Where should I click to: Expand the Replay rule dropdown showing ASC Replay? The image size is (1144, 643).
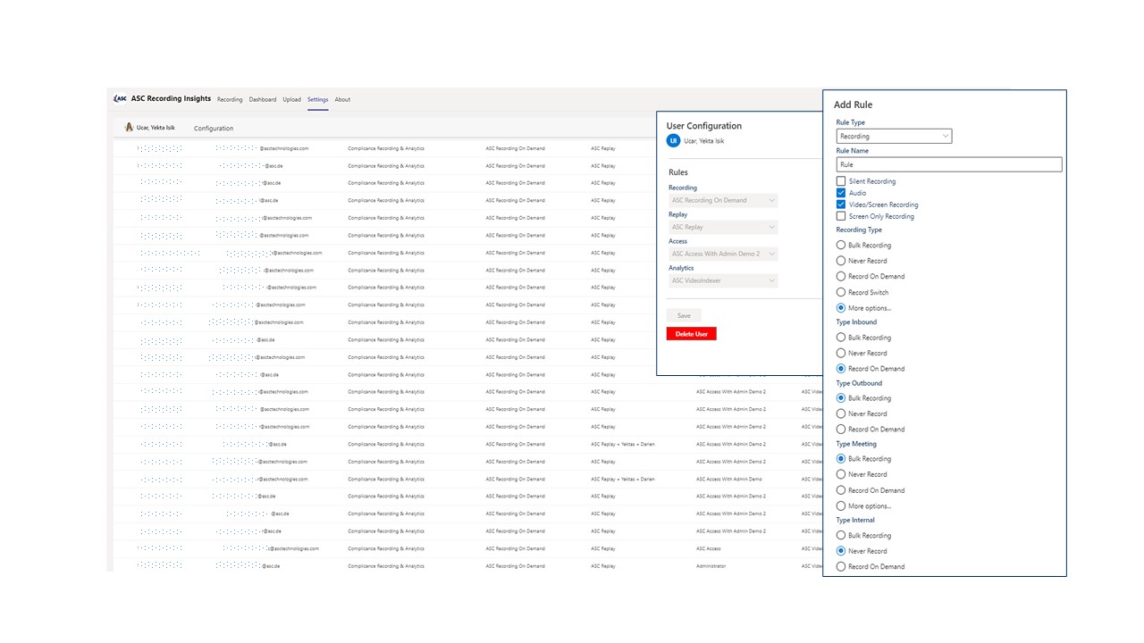[x=723, y=227]
